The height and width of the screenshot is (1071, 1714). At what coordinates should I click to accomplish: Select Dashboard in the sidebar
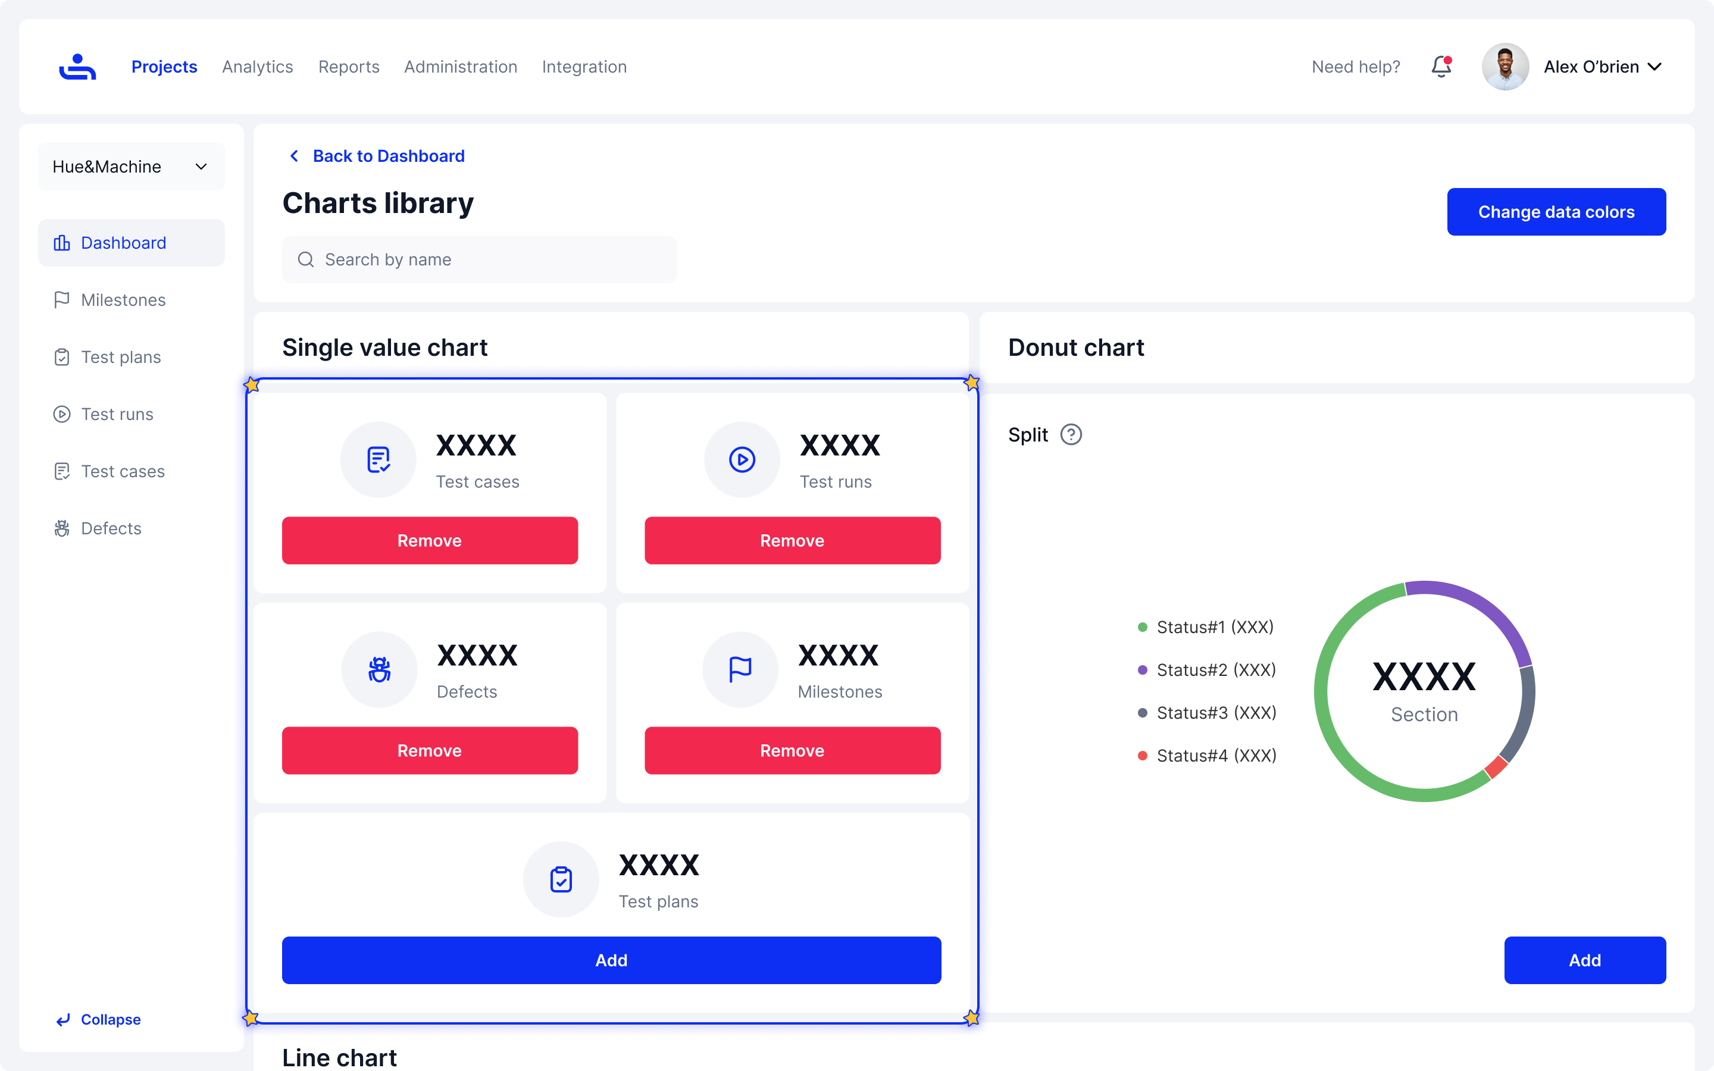(131, 243)
